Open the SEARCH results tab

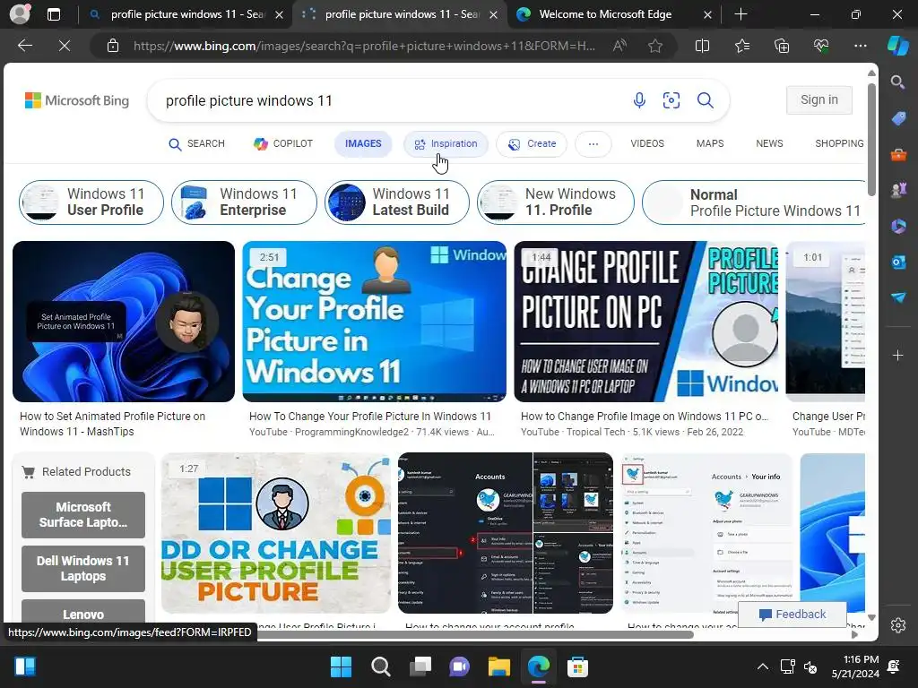tap(196, 144)
